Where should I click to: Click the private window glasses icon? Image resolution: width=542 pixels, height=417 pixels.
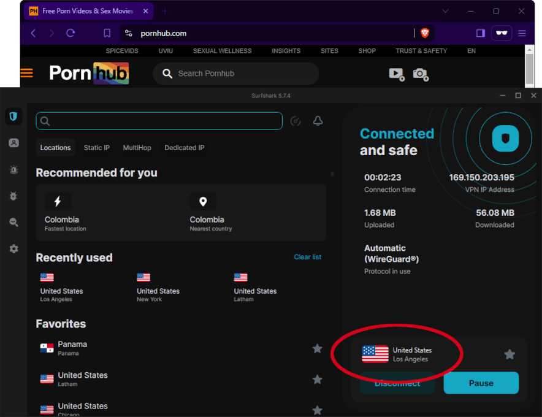pyautogui.click(x=501, y=33)
